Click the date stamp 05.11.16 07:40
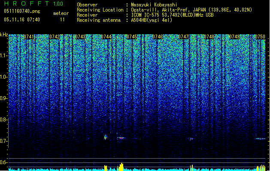Screen dimensions: 270x171 22,20
